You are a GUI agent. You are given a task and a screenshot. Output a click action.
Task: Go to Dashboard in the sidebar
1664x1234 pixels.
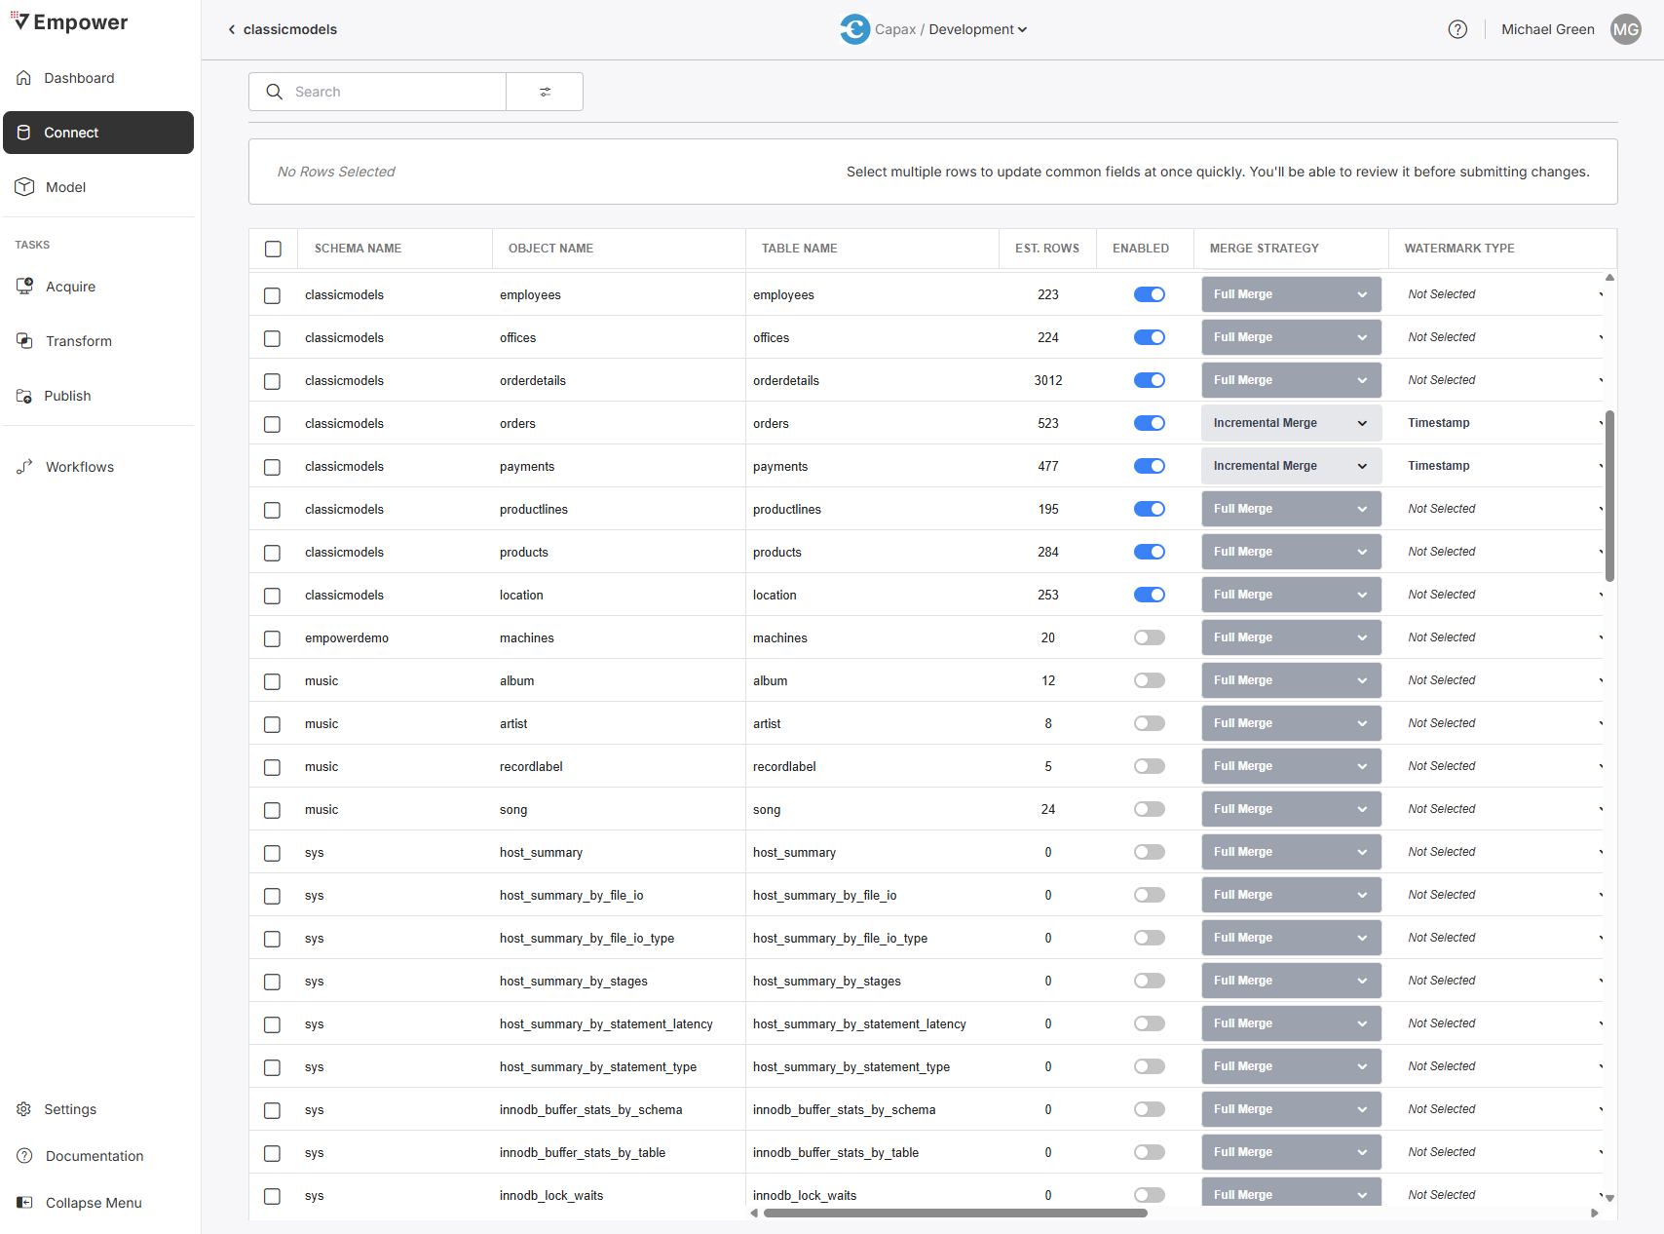pyautogui.click(x=98, y=78)
